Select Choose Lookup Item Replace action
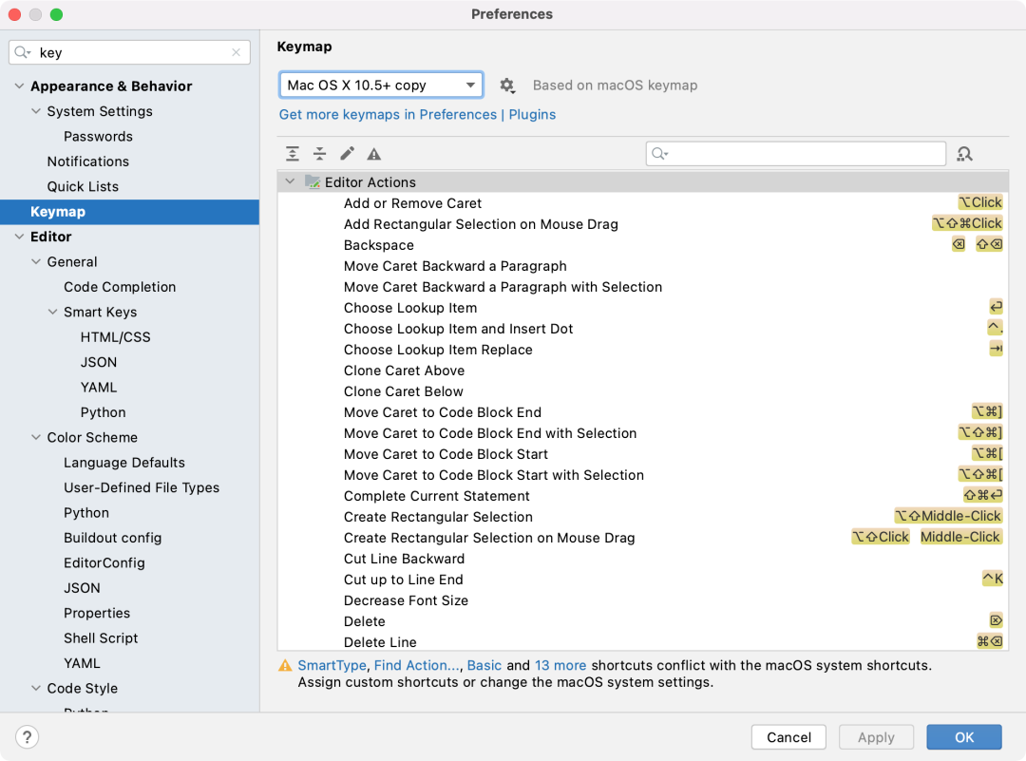 point(641,350)
